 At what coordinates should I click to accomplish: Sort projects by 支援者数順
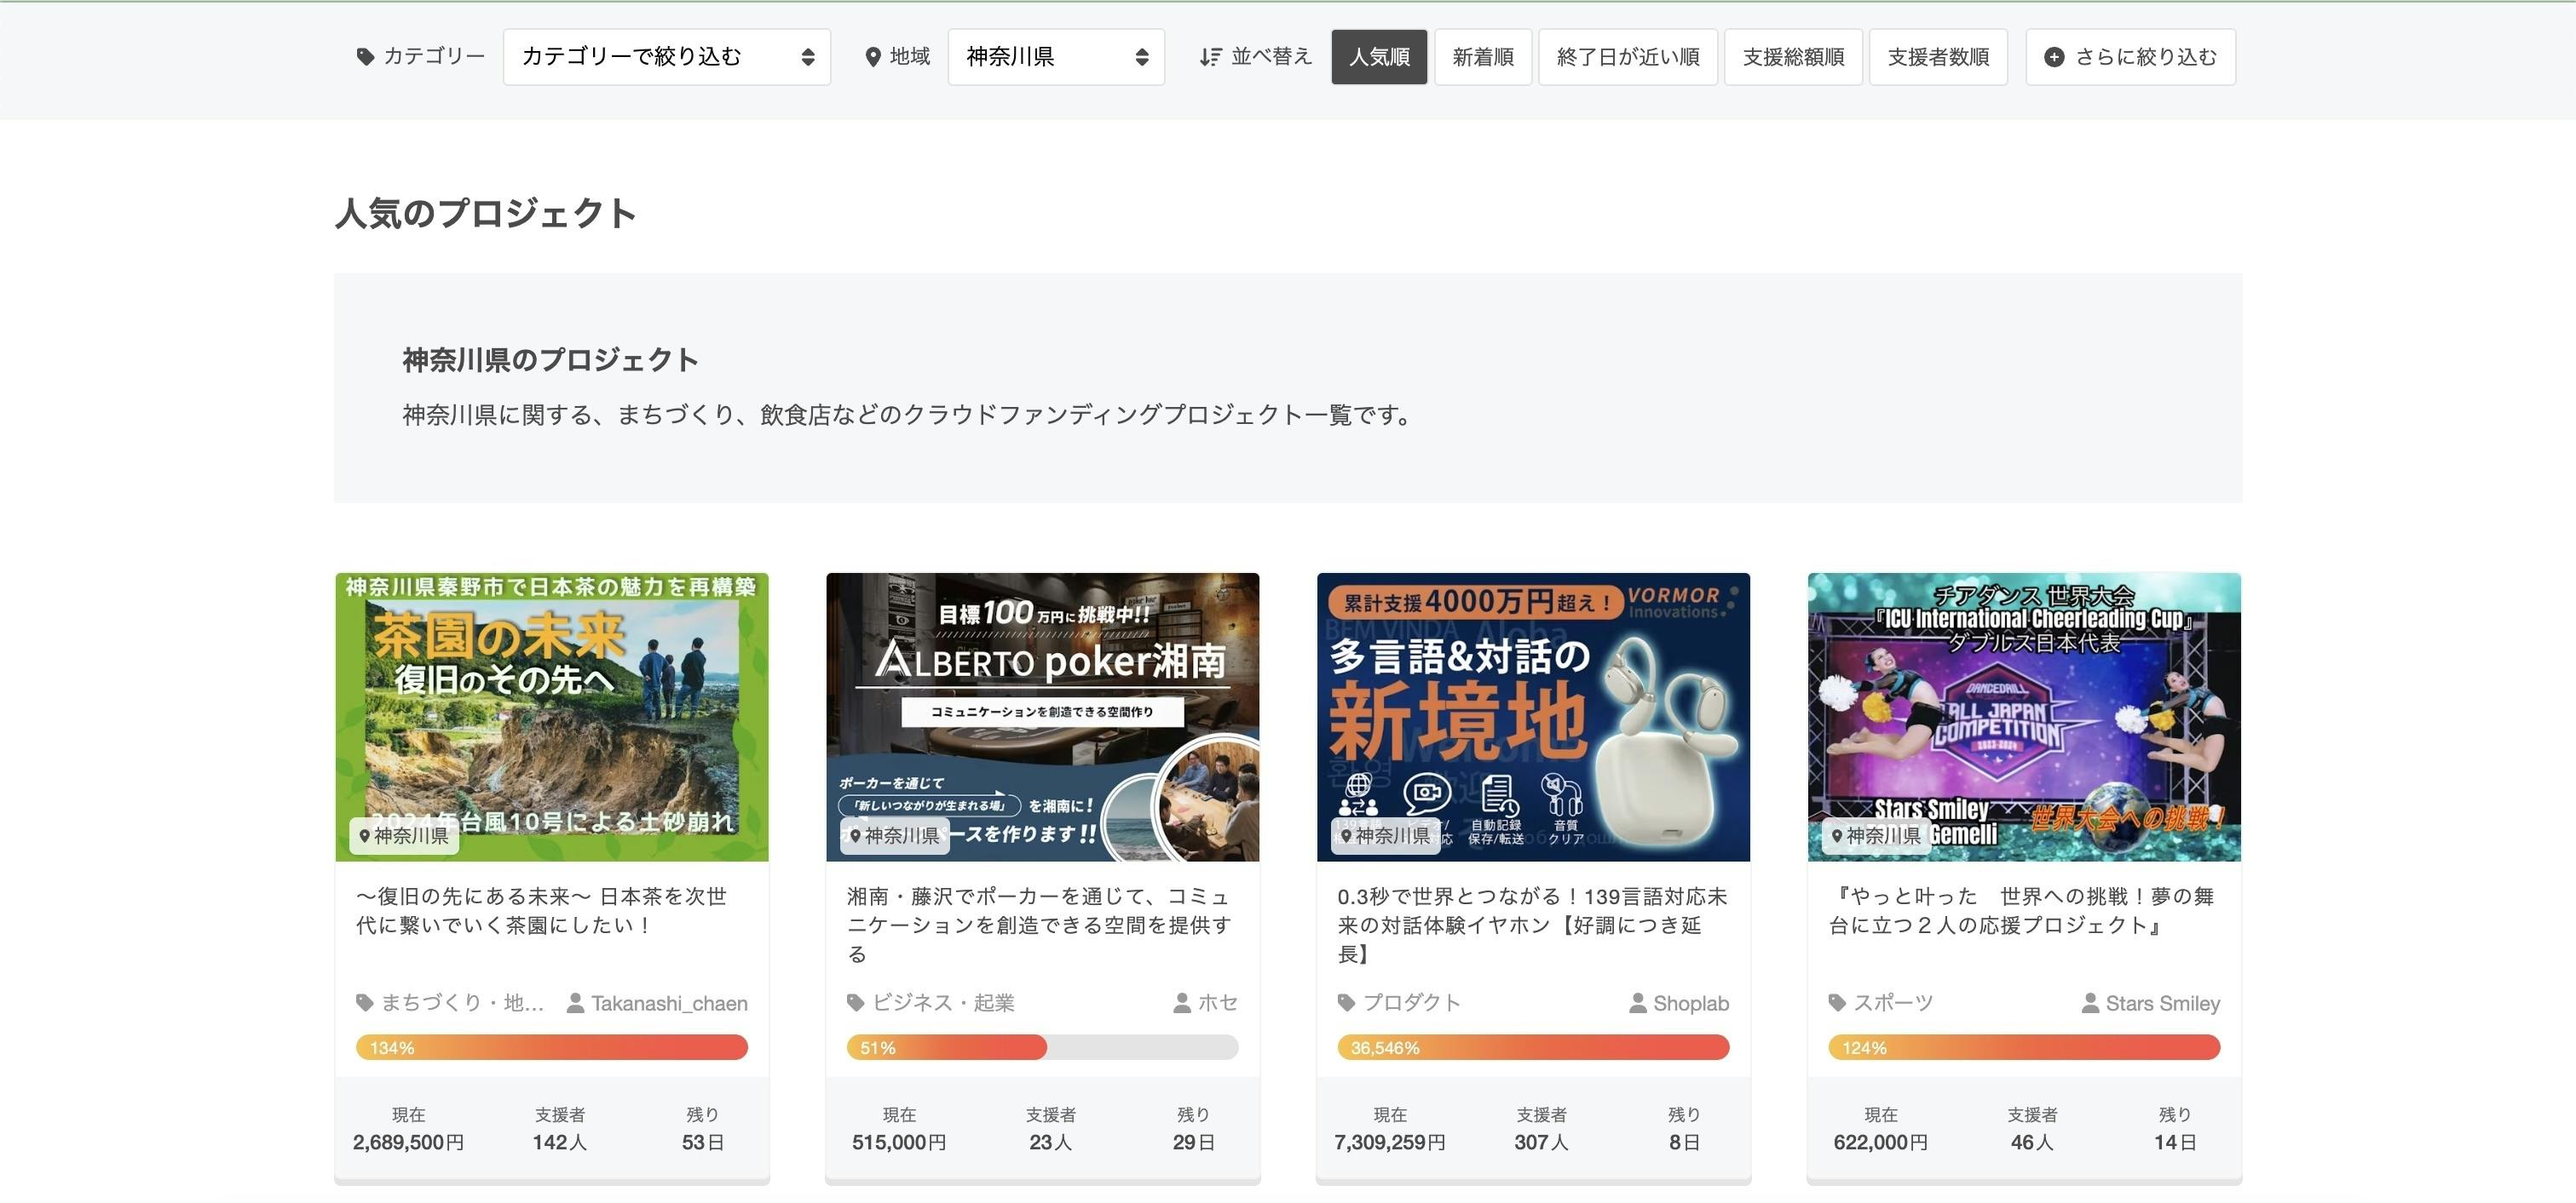click(1938, 57)
